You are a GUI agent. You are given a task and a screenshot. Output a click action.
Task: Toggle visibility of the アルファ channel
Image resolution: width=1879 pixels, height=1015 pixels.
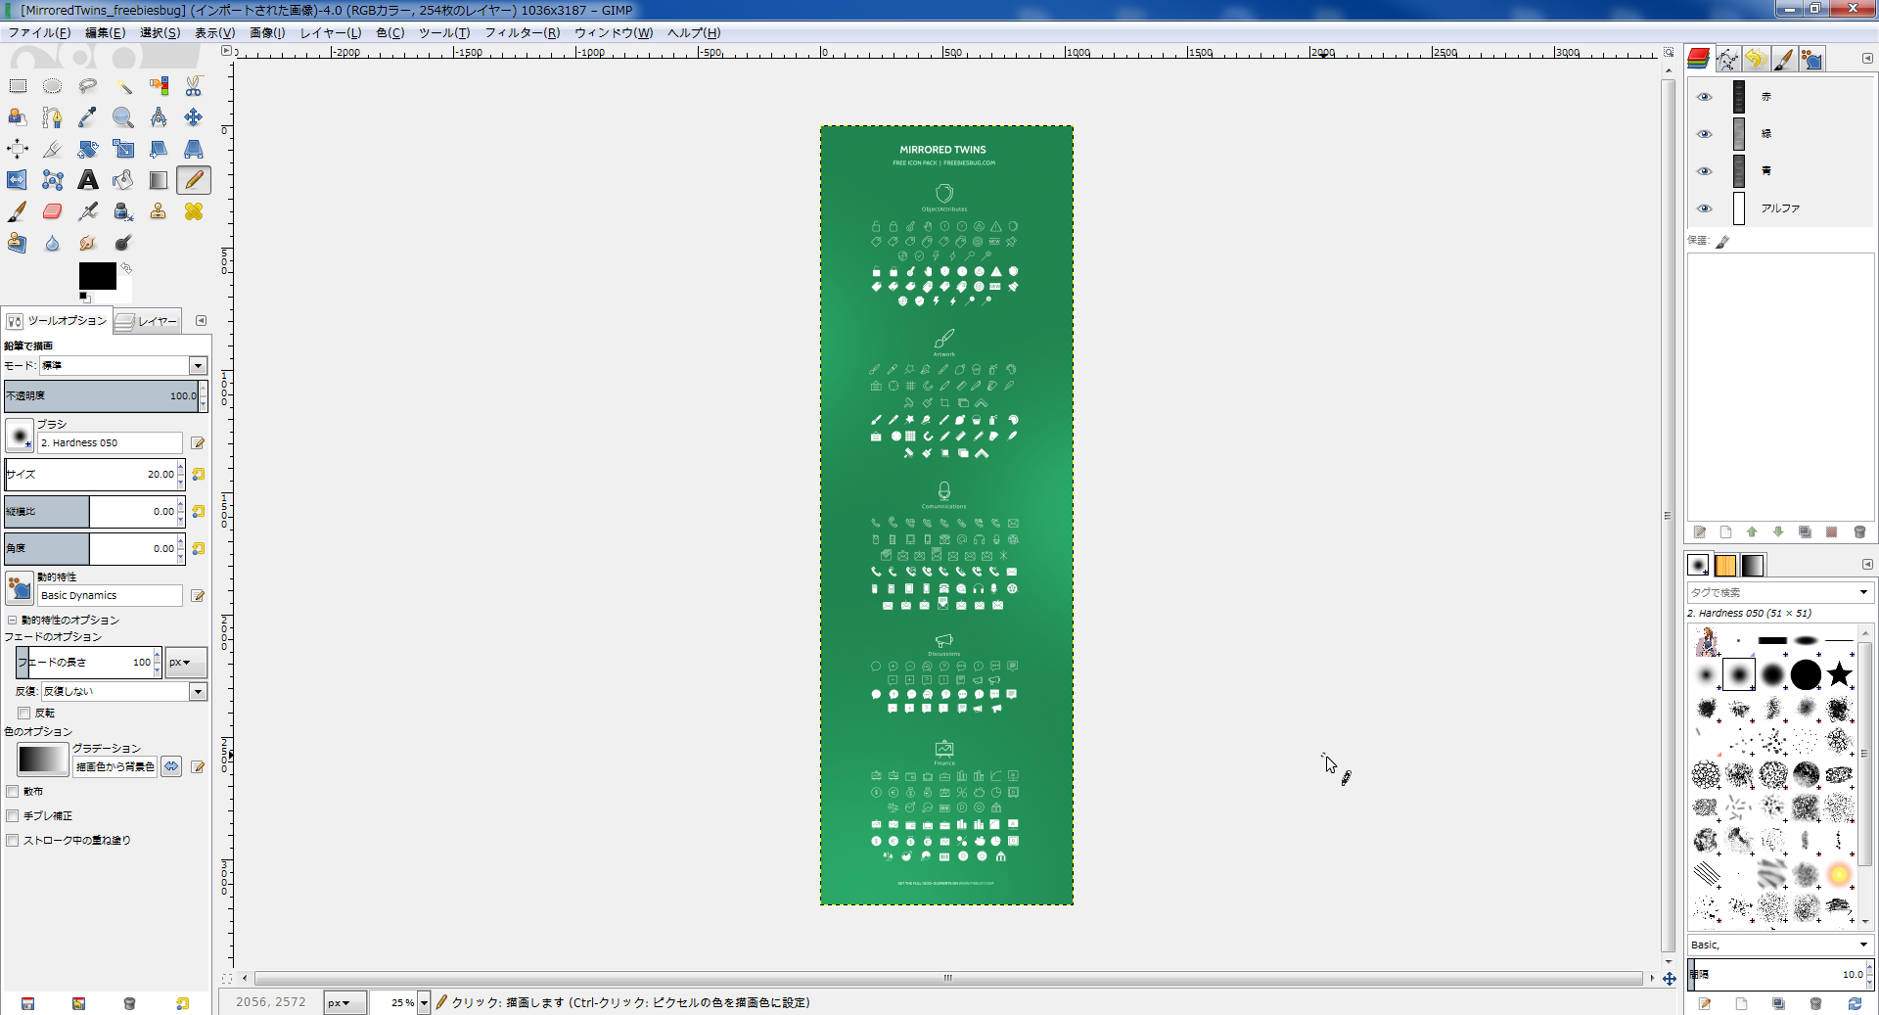click(x=1705, y=208)
